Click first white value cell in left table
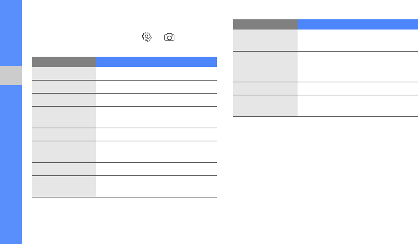The image size is (418, 244). click(x=156, y=73)
